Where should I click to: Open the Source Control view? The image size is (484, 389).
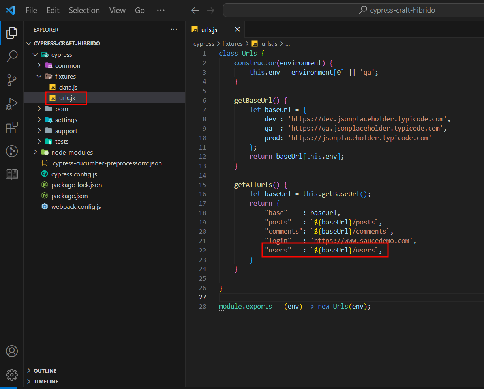tap(12, 80)
